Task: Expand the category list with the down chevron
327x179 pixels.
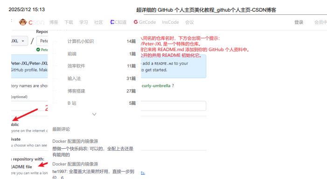Action: tap(94, 114)
